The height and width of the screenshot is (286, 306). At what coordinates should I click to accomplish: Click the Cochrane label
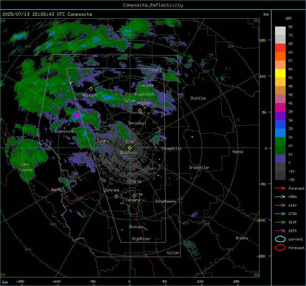click(111, 190)
